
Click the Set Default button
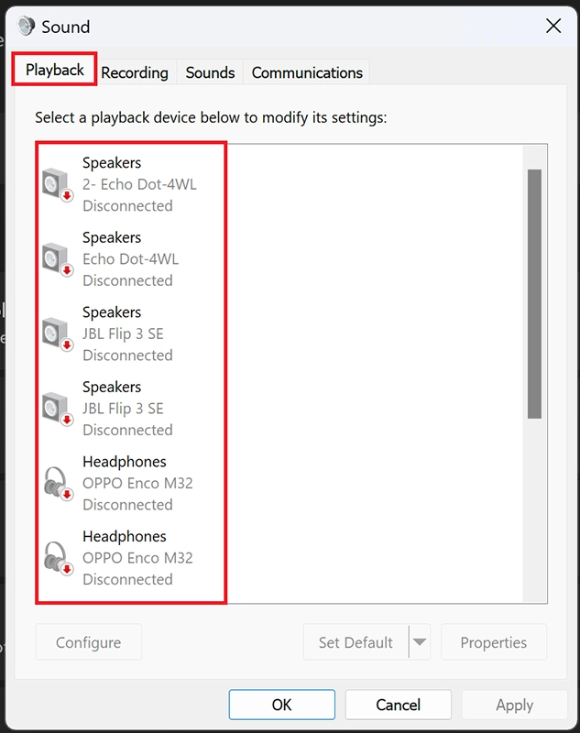[356, 642]
